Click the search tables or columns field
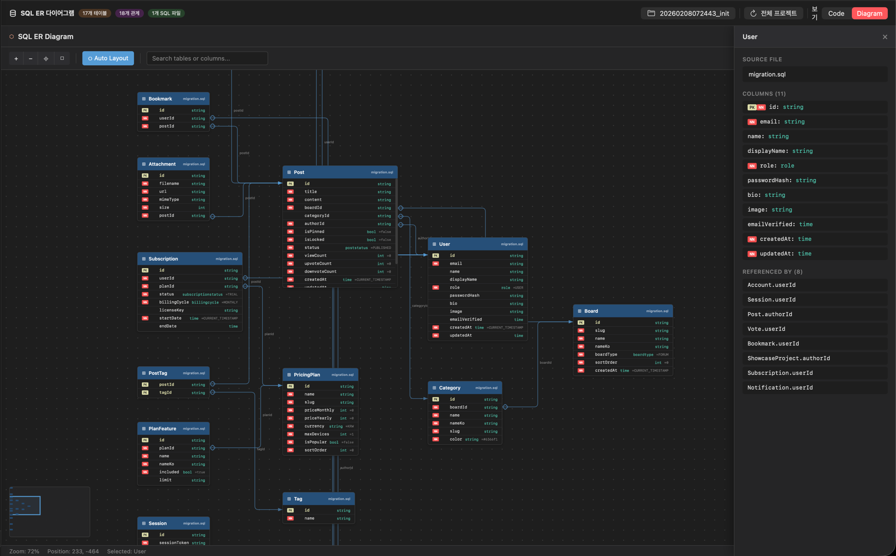This screenshot has width=896, height=556. point(207,58)
